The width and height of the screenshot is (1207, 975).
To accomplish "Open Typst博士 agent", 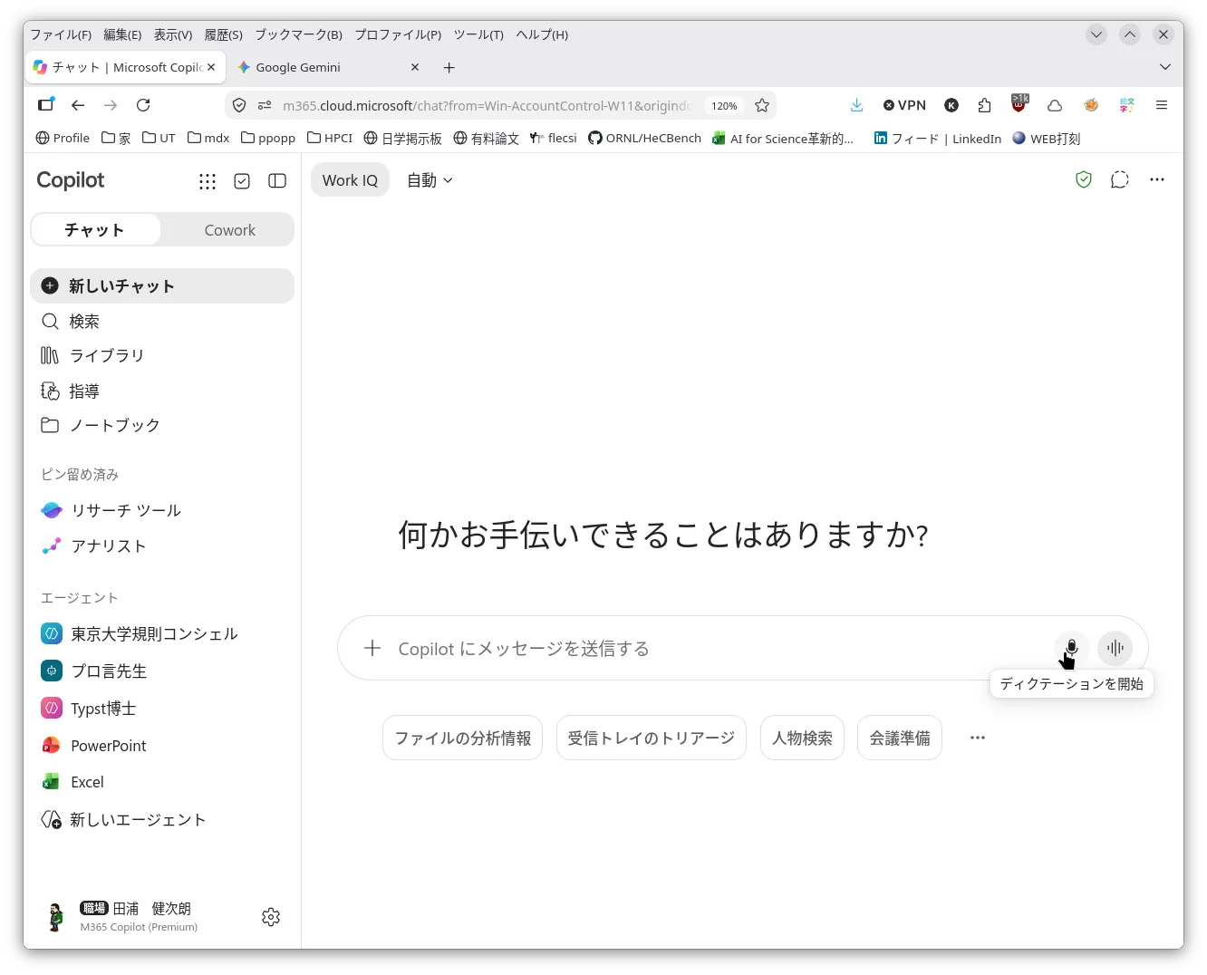I will (162, 708).
